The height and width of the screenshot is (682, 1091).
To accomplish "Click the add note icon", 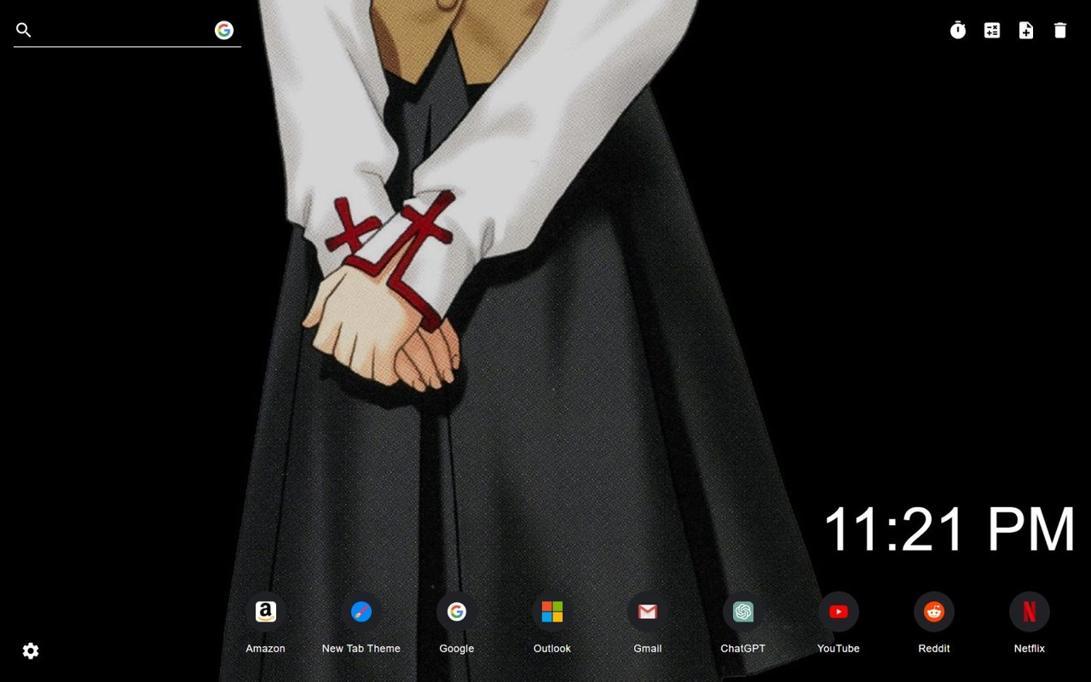I will (1026, 31).
